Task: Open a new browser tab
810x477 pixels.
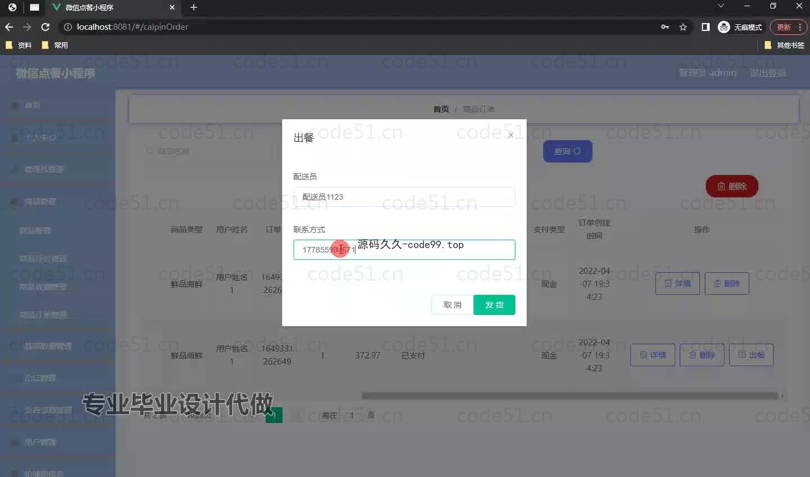Action: pos(193,7)
